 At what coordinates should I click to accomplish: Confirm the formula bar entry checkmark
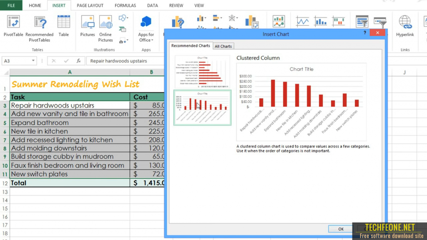coord(66,61)
